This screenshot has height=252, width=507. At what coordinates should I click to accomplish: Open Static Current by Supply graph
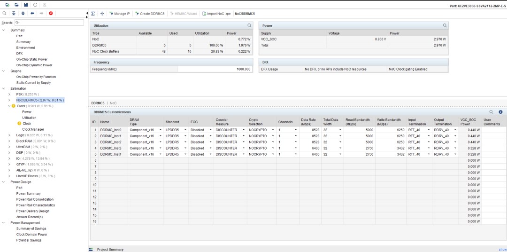33,83
